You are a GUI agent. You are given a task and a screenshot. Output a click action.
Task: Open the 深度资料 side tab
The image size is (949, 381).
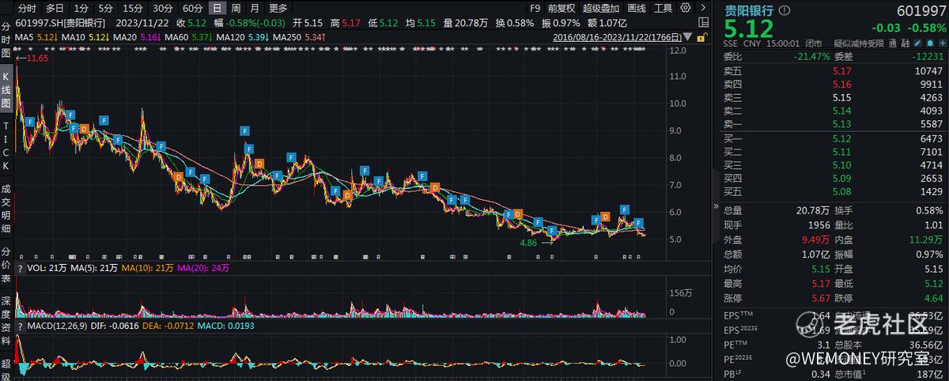6,321
